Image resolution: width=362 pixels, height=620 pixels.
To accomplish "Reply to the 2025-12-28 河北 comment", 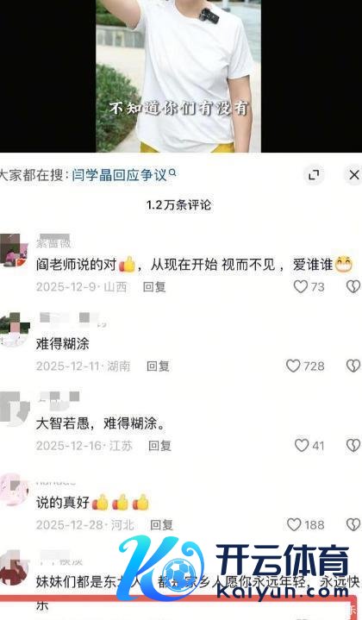I will (x=161, y=525).
